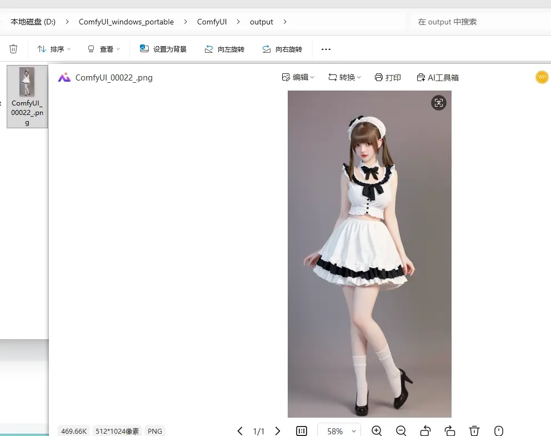Zoom out of the image
551x436 pixels.
401,430
